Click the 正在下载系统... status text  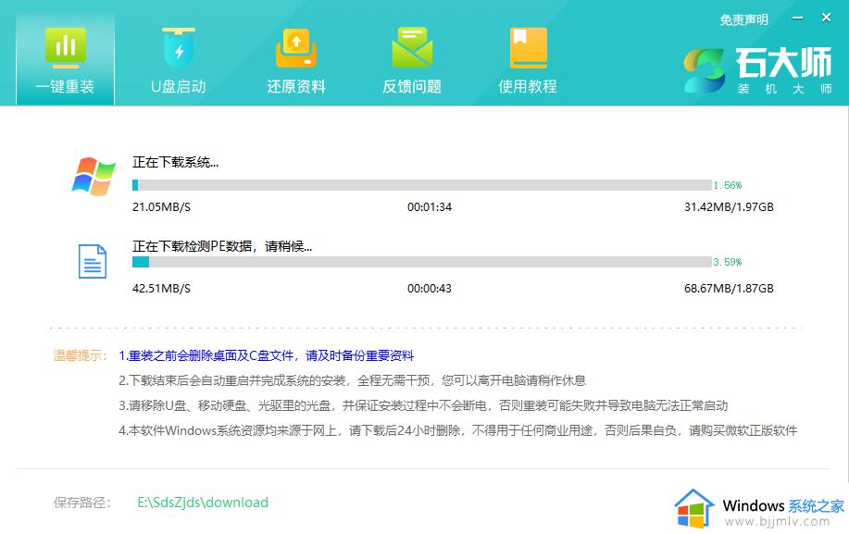pos(175,162)
